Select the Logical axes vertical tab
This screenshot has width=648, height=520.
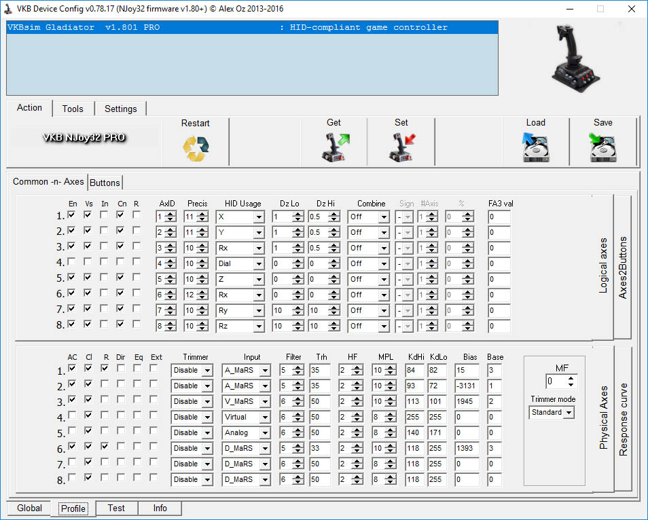603,265
